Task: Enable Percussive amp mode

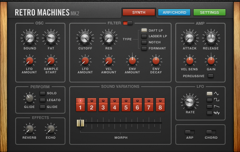Action: tap(210, 76)
